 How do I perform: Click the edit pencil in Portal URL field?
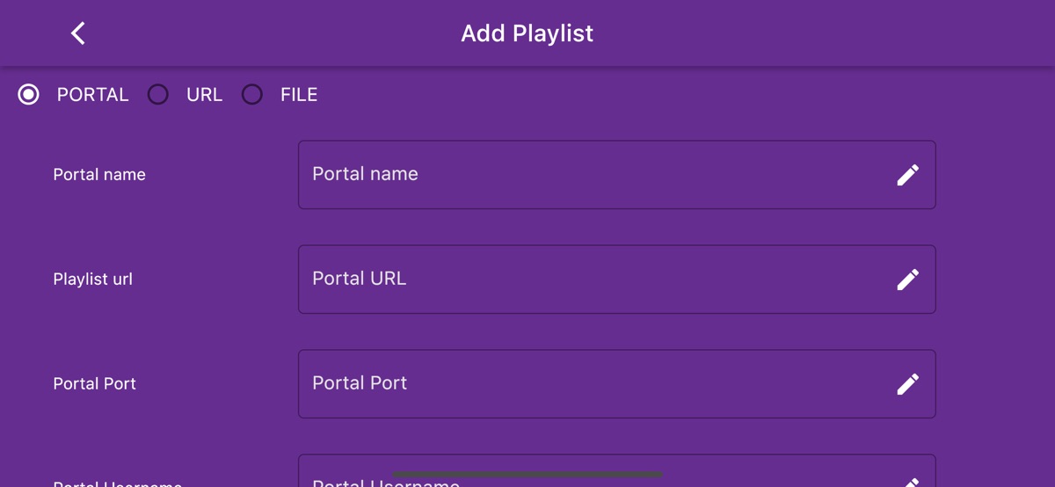coord(907,280)
